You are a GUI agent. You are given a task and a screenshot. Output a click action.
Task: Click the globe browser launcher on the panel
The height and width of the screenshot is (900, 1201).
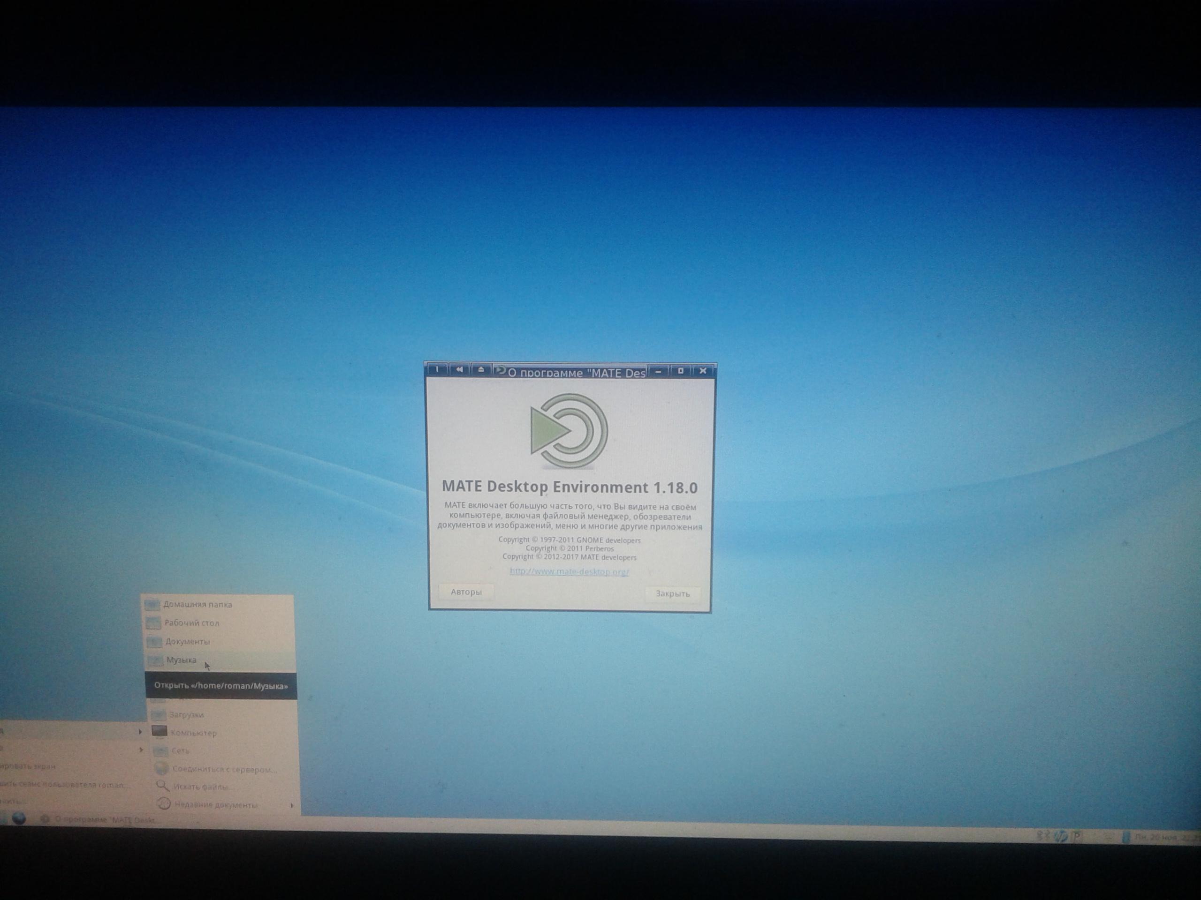[x=19, y=818]
